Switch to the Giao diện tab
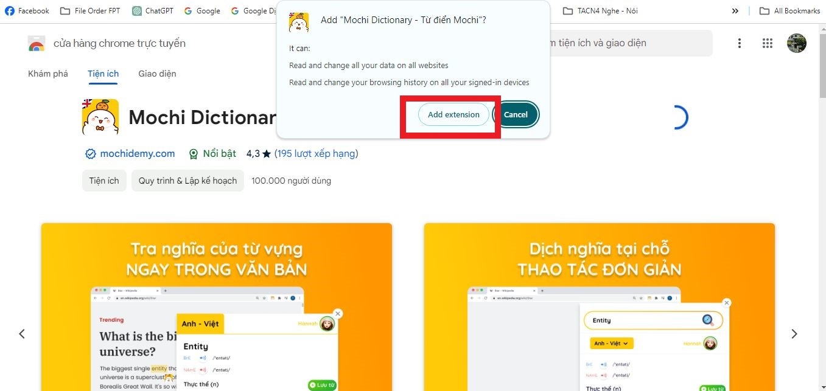The image size is (826, 391). click(157, 74)
